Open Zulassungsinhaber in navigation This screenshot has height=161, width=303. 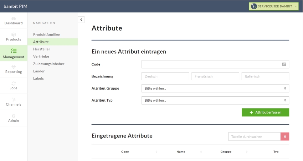(x=49, y=64)
